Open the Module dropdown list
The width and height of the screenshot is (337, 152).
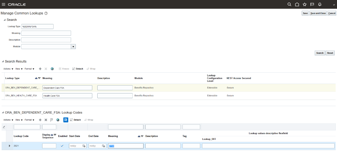(x=73, y=46)
